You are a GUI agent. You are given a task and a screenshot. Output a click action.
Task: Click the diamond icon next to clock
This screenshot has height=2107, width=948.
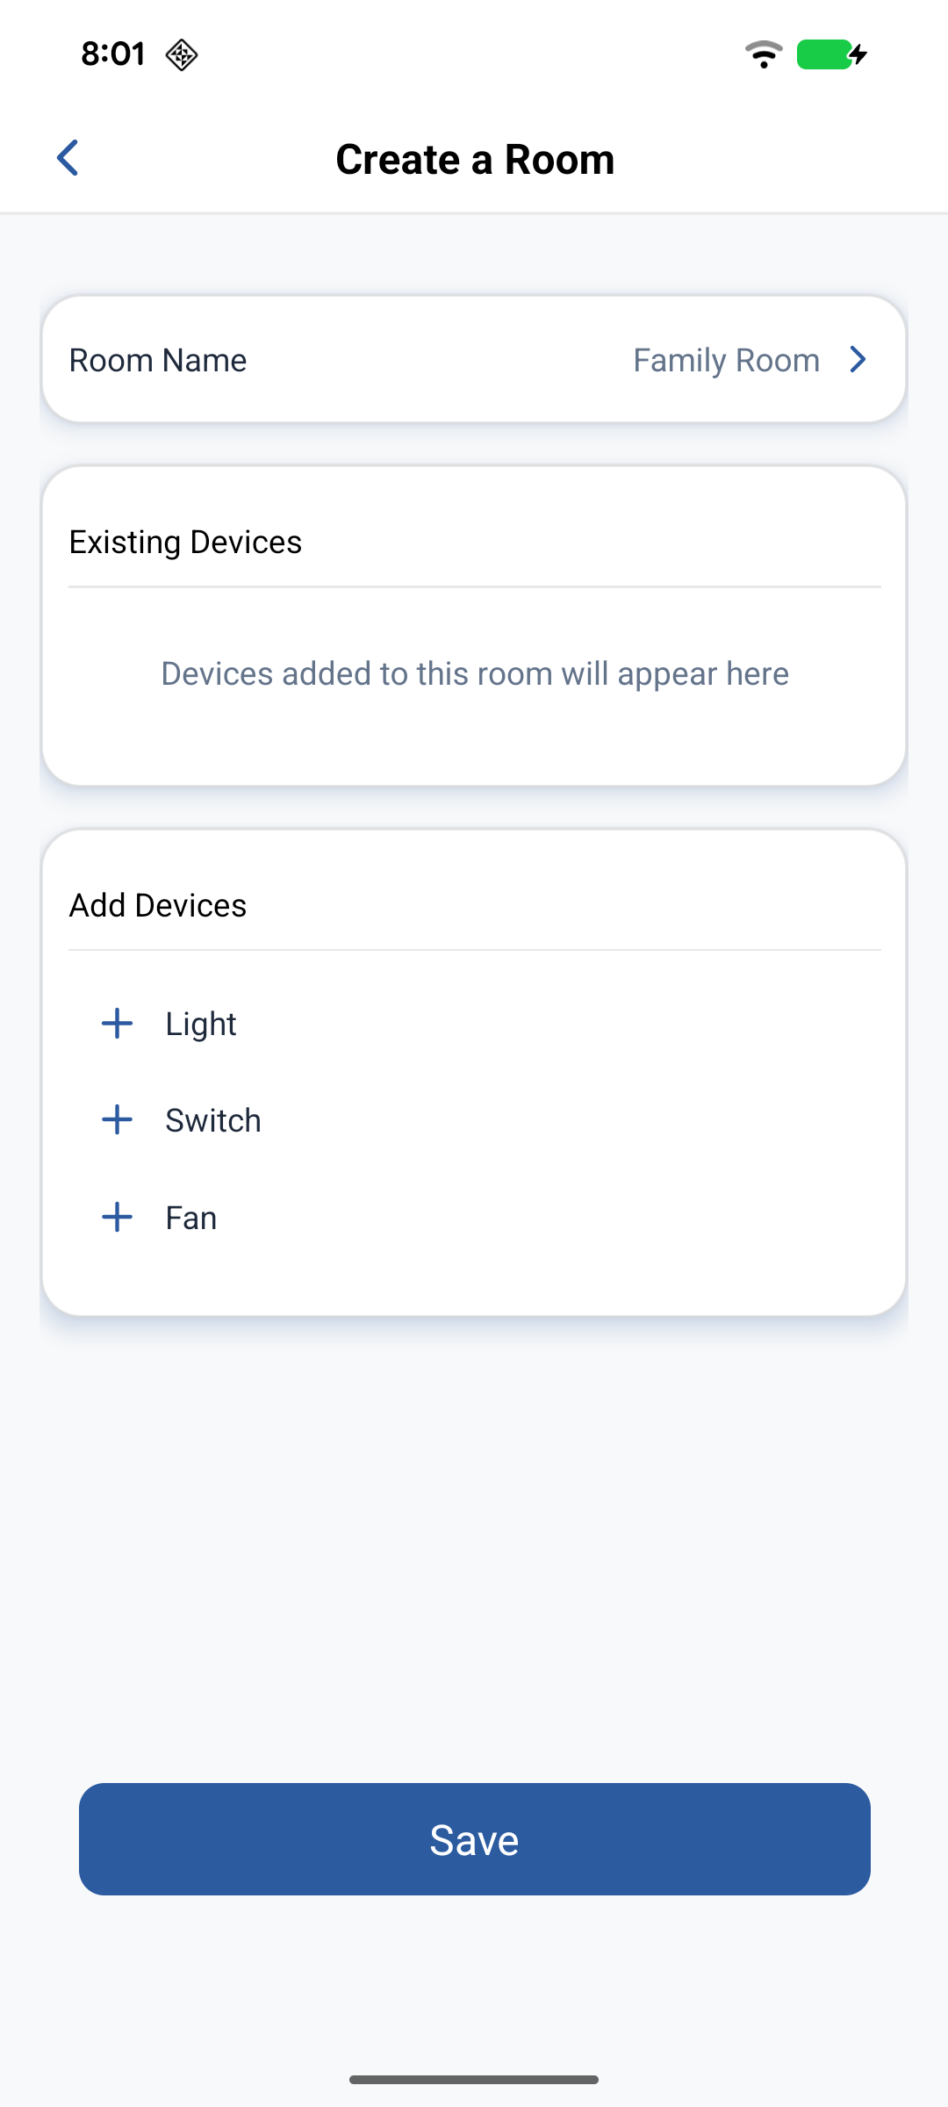tap(182, 54)
